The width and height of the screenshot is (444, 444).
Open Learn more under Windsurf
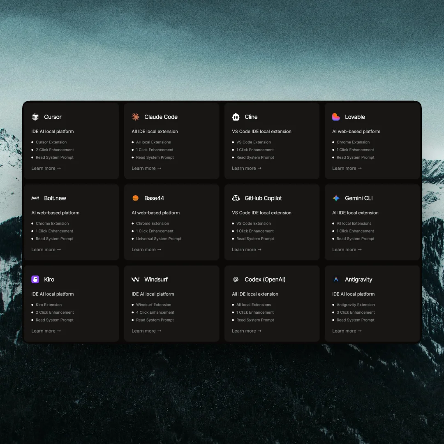[x=146, y=331]
